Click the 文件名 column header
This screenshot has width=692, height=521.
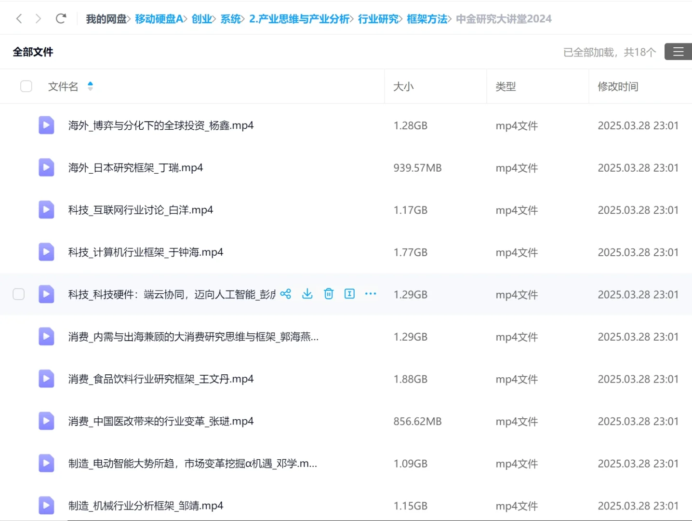[x=63, y=86]
